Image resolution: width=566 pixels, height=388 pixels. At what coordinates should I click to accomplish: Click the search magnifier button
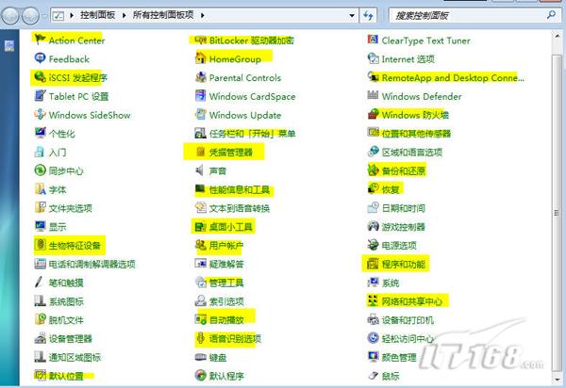tap(551, 15)
